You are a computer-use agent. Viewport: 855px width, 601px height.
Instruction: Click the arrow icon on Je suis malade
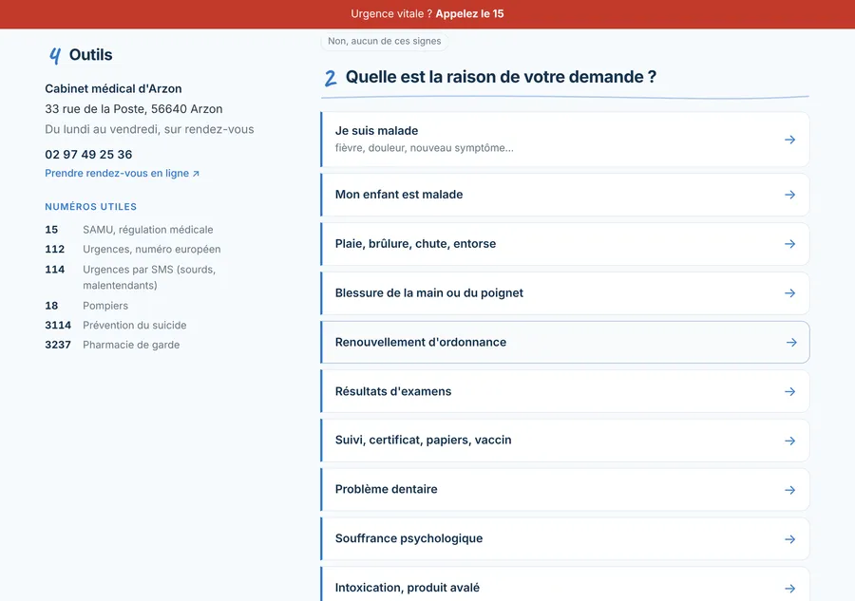coord(789,140)
